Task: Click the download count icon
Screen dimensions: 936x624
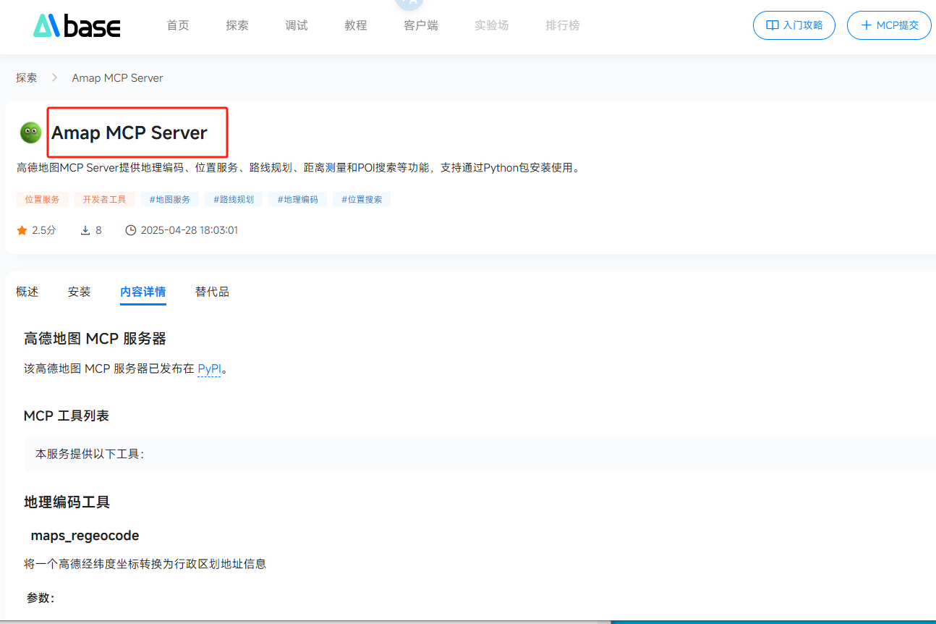Action: (x=85, y=230)
